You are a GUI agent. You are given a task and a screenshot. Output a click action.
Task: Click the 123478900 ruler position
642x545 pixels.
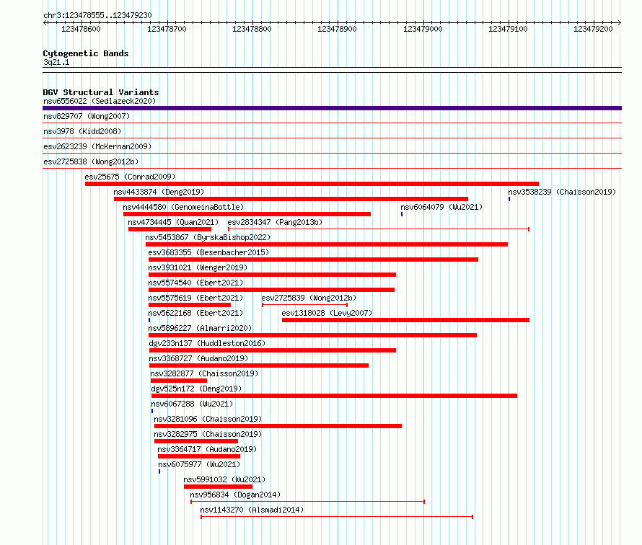(338, 29)
